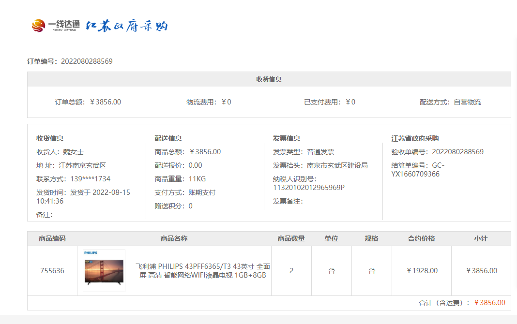Open the 飞利浦 PHILIPS 43PFF6365/T3 product name link
Image resolution: width=517 pixels, height=324 pixels.
pyautogui.click(x=202, y=271)
